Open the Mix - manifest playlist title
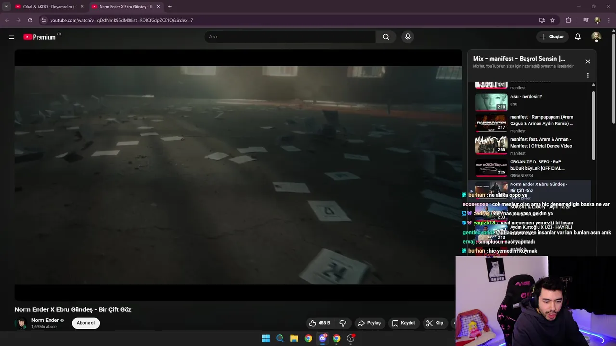Image resolution: width=616 pixels, height=346 pixels. 519,59
